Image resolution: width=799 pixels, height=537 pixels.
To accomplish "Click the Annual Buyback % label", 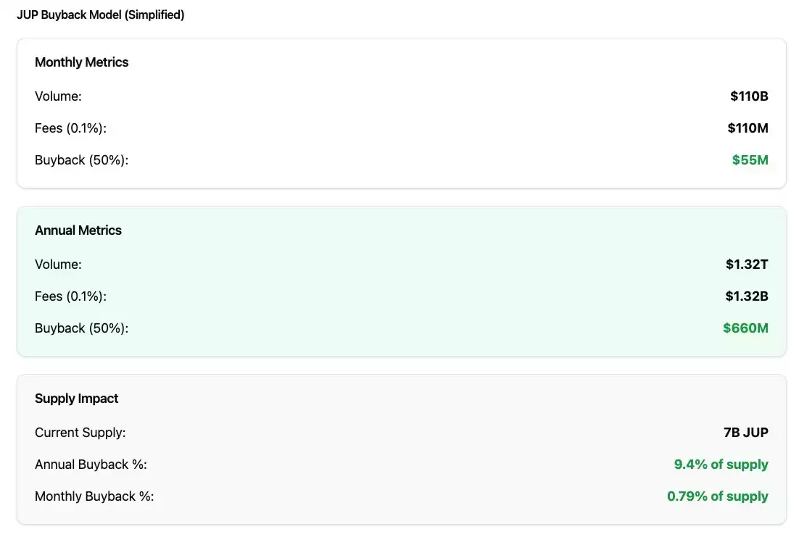I will 91,465.
